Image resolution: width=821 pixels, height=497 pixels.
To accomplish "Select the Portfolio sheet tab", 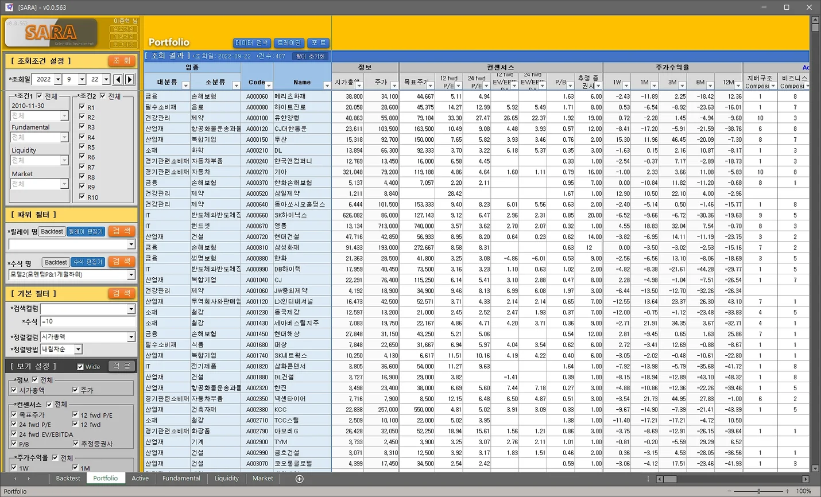I will [106, 479].
